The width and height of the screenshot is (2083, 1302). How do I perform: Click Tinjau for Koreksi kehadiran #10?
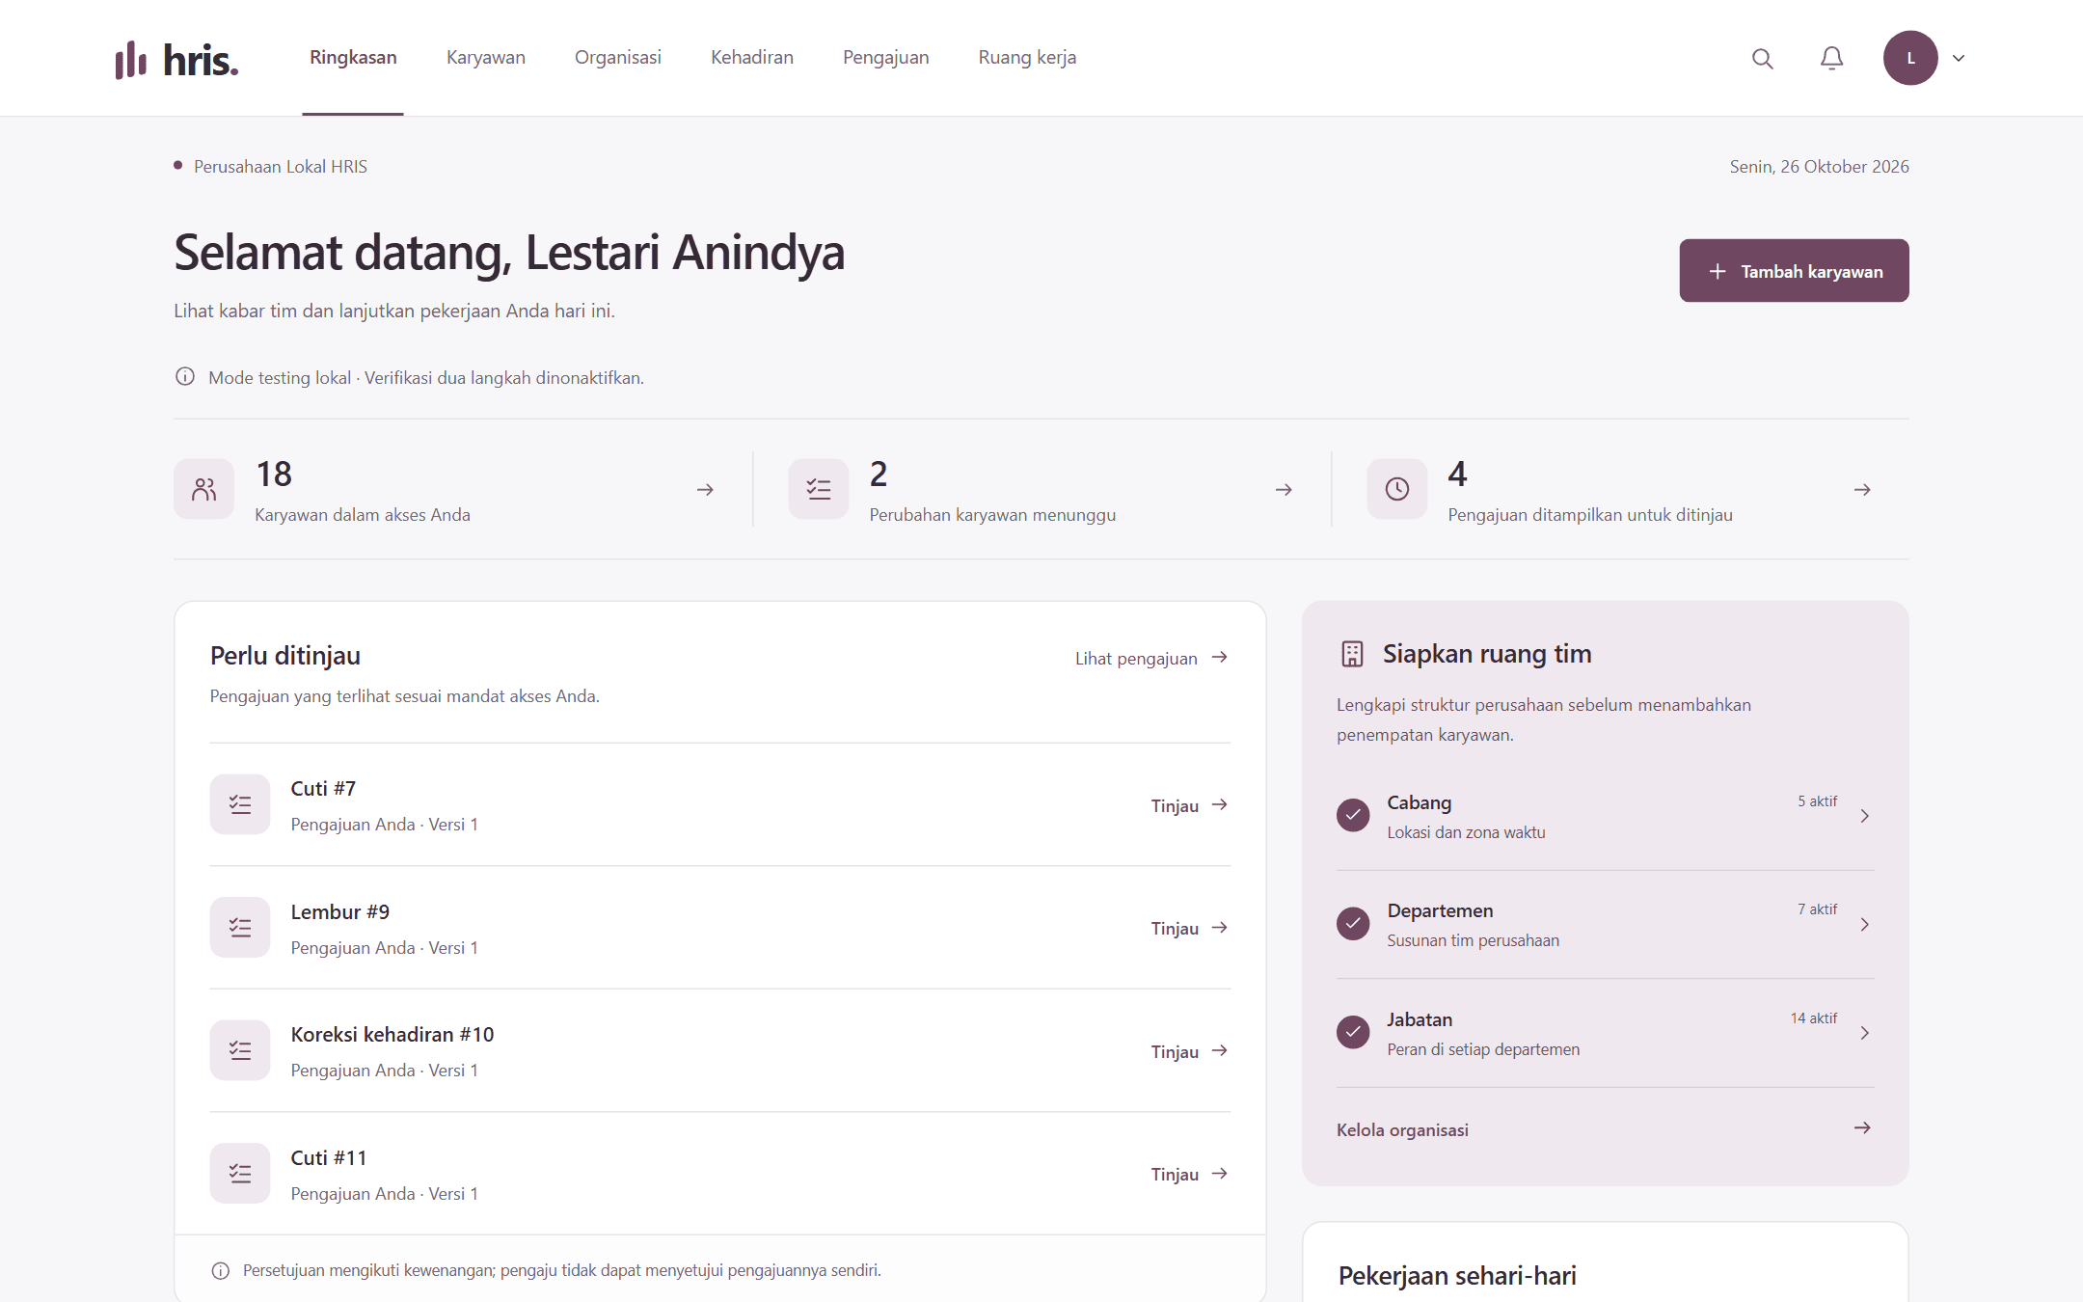click(x=1190, y=1051)
